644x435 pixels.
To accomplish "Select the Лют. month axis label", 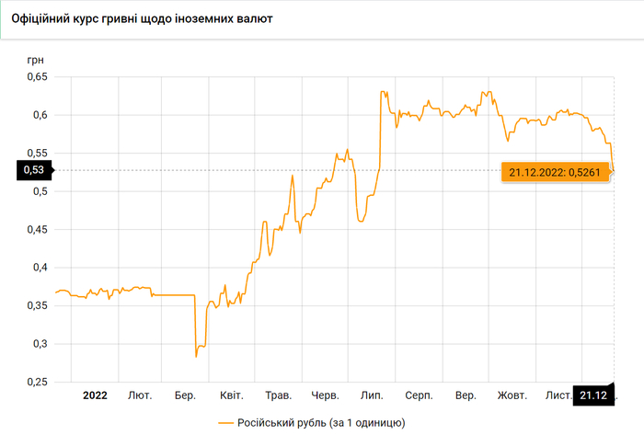I will tap(140, 395).
